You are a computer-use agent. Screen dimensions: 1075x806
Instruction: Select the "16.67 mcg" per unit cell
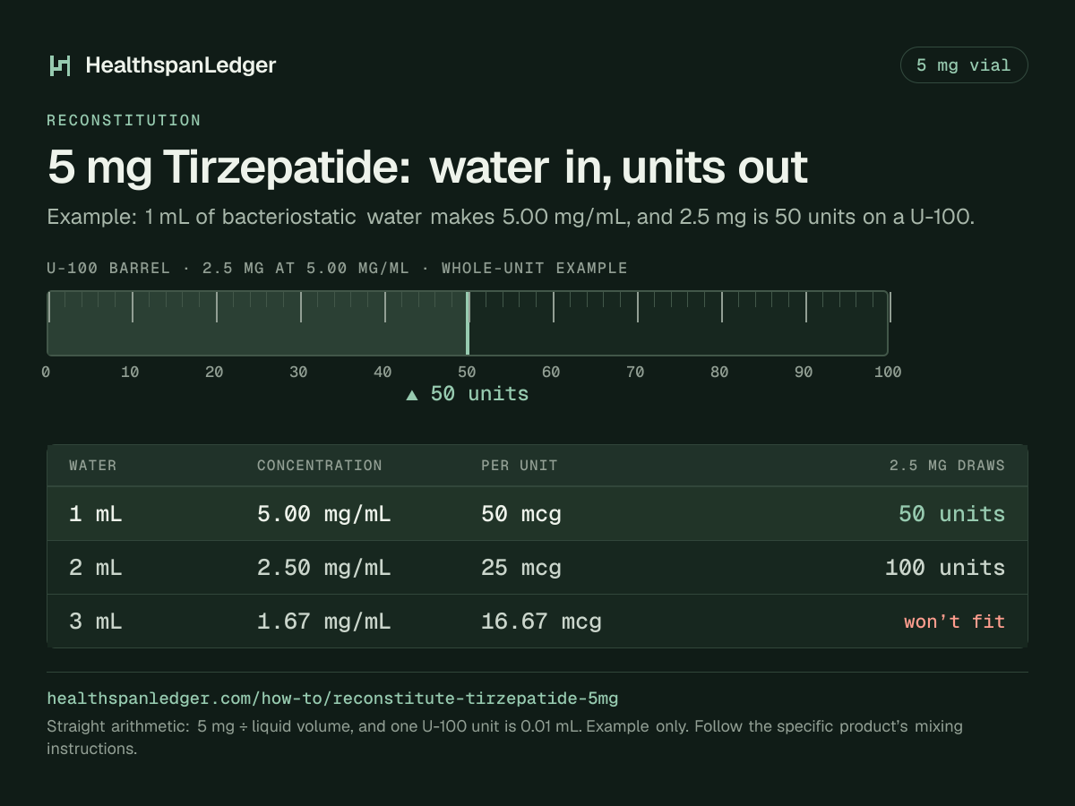tap(541, 622)
